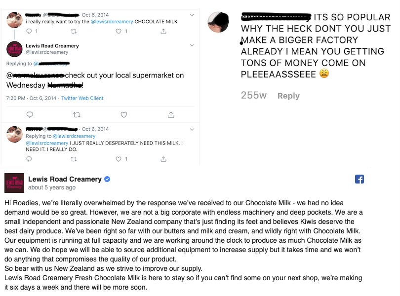Like the "DESPERATELY NEED THIS MILK" tweet
The width and height of the screenshot is (400, 296).
coord(119,159)
